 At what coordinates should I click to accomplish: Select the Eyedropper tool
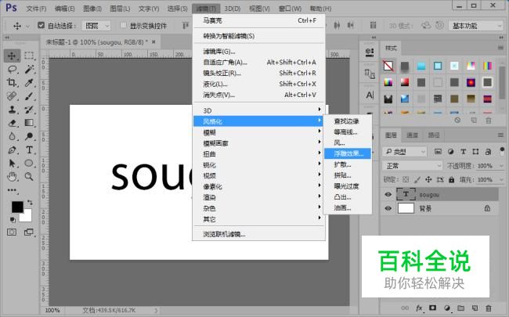pyautogui.click(x=29, y=82)
